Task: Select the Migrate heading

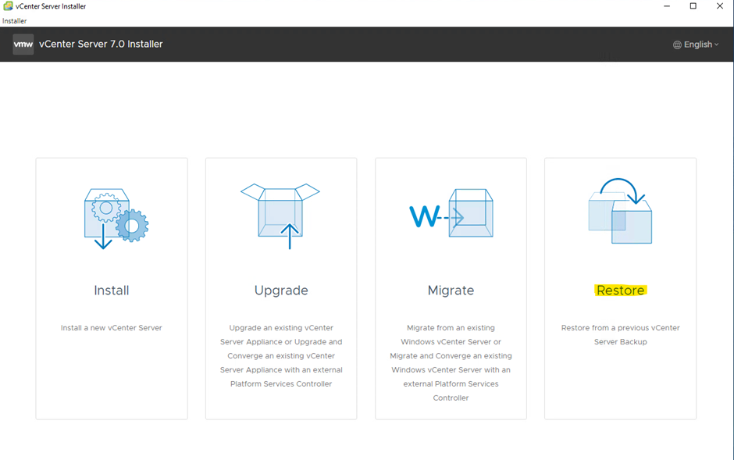Action: click(x=451, y=291)
